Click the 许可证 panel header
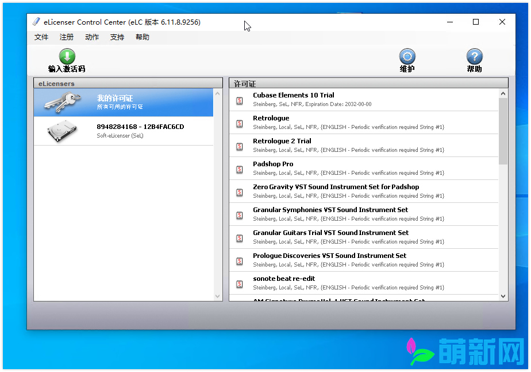Viewport: 531px width, 372px height. pyautogui.click(x=368, y=83)
